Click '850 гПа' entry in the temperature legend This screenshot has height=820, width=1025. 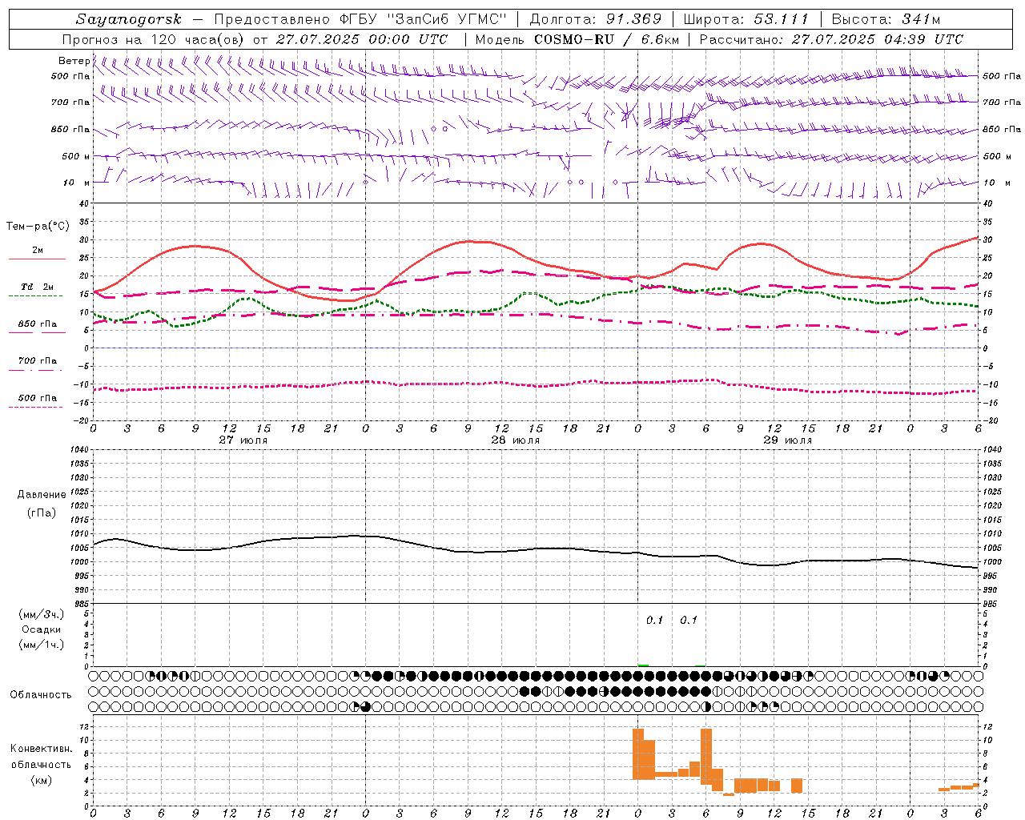coord(38,324)
